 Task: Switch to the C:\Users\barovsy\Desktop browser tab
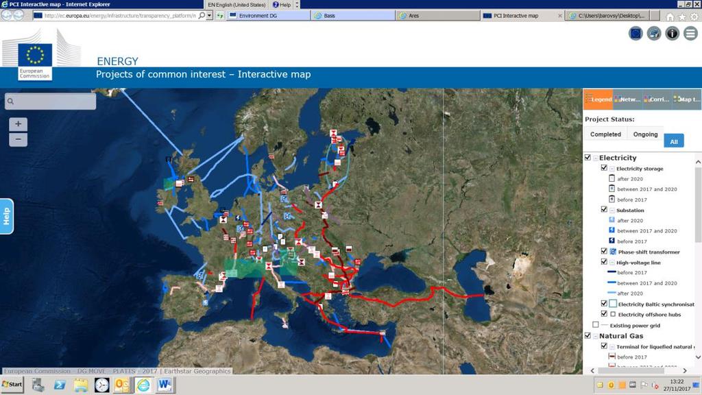click(x=608, y=16)
